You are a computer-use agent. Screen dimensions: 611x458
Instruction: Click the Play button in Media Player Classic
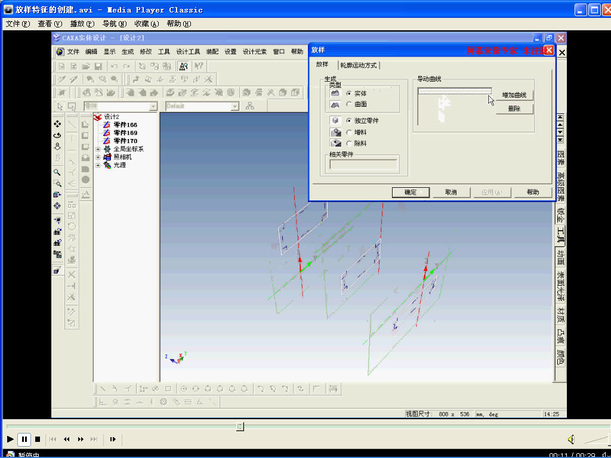tap(11, 439)
